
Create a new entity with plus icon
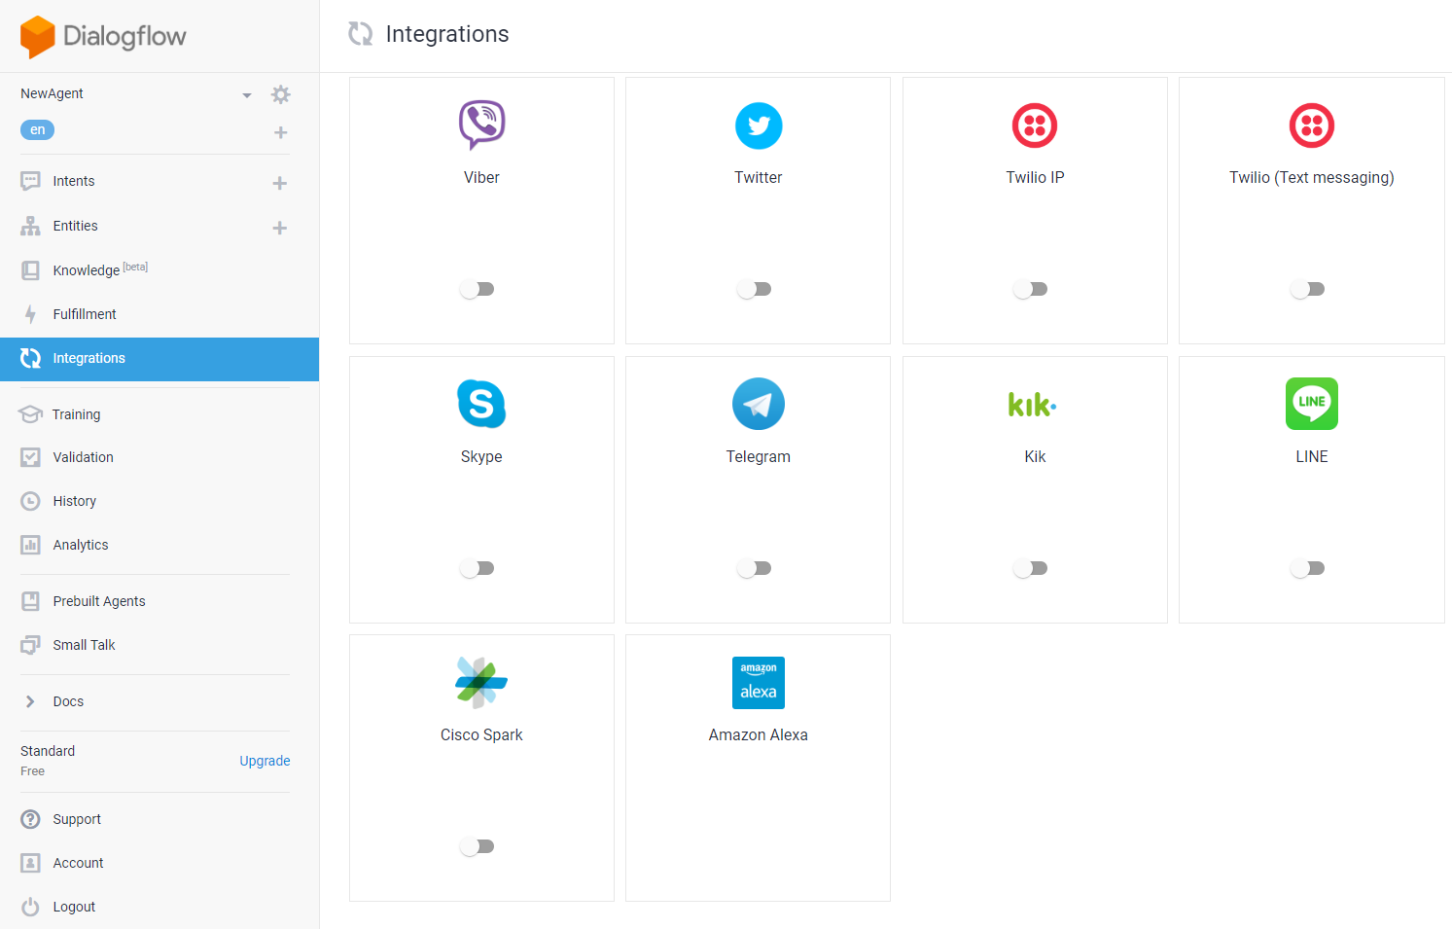tap(280, 228)
